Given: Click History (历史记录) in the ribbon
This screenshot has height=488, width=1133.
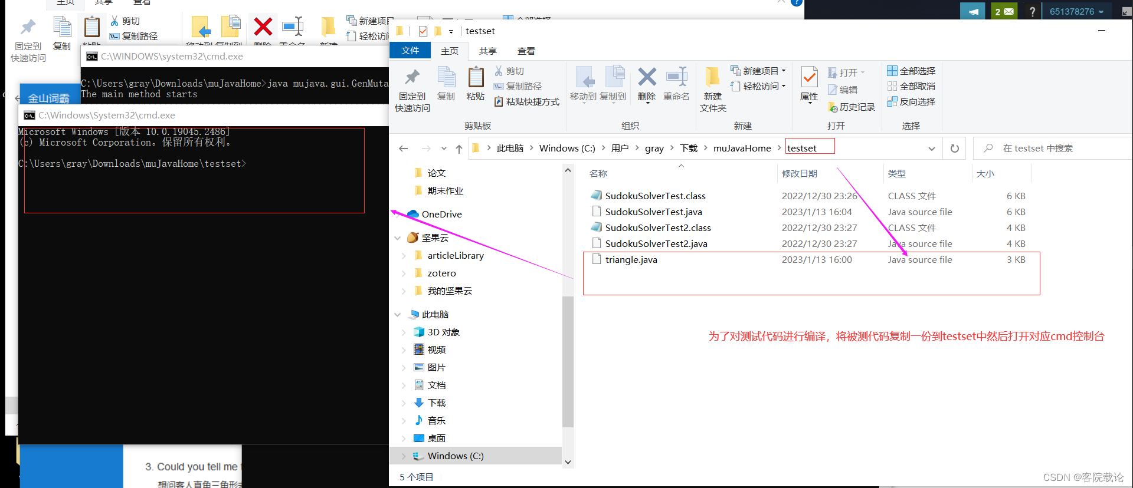Looking at the screenshot, I should 852,107.
